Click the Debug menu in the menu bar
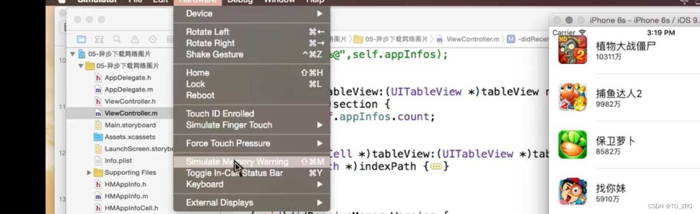 (x=240, y=2)
